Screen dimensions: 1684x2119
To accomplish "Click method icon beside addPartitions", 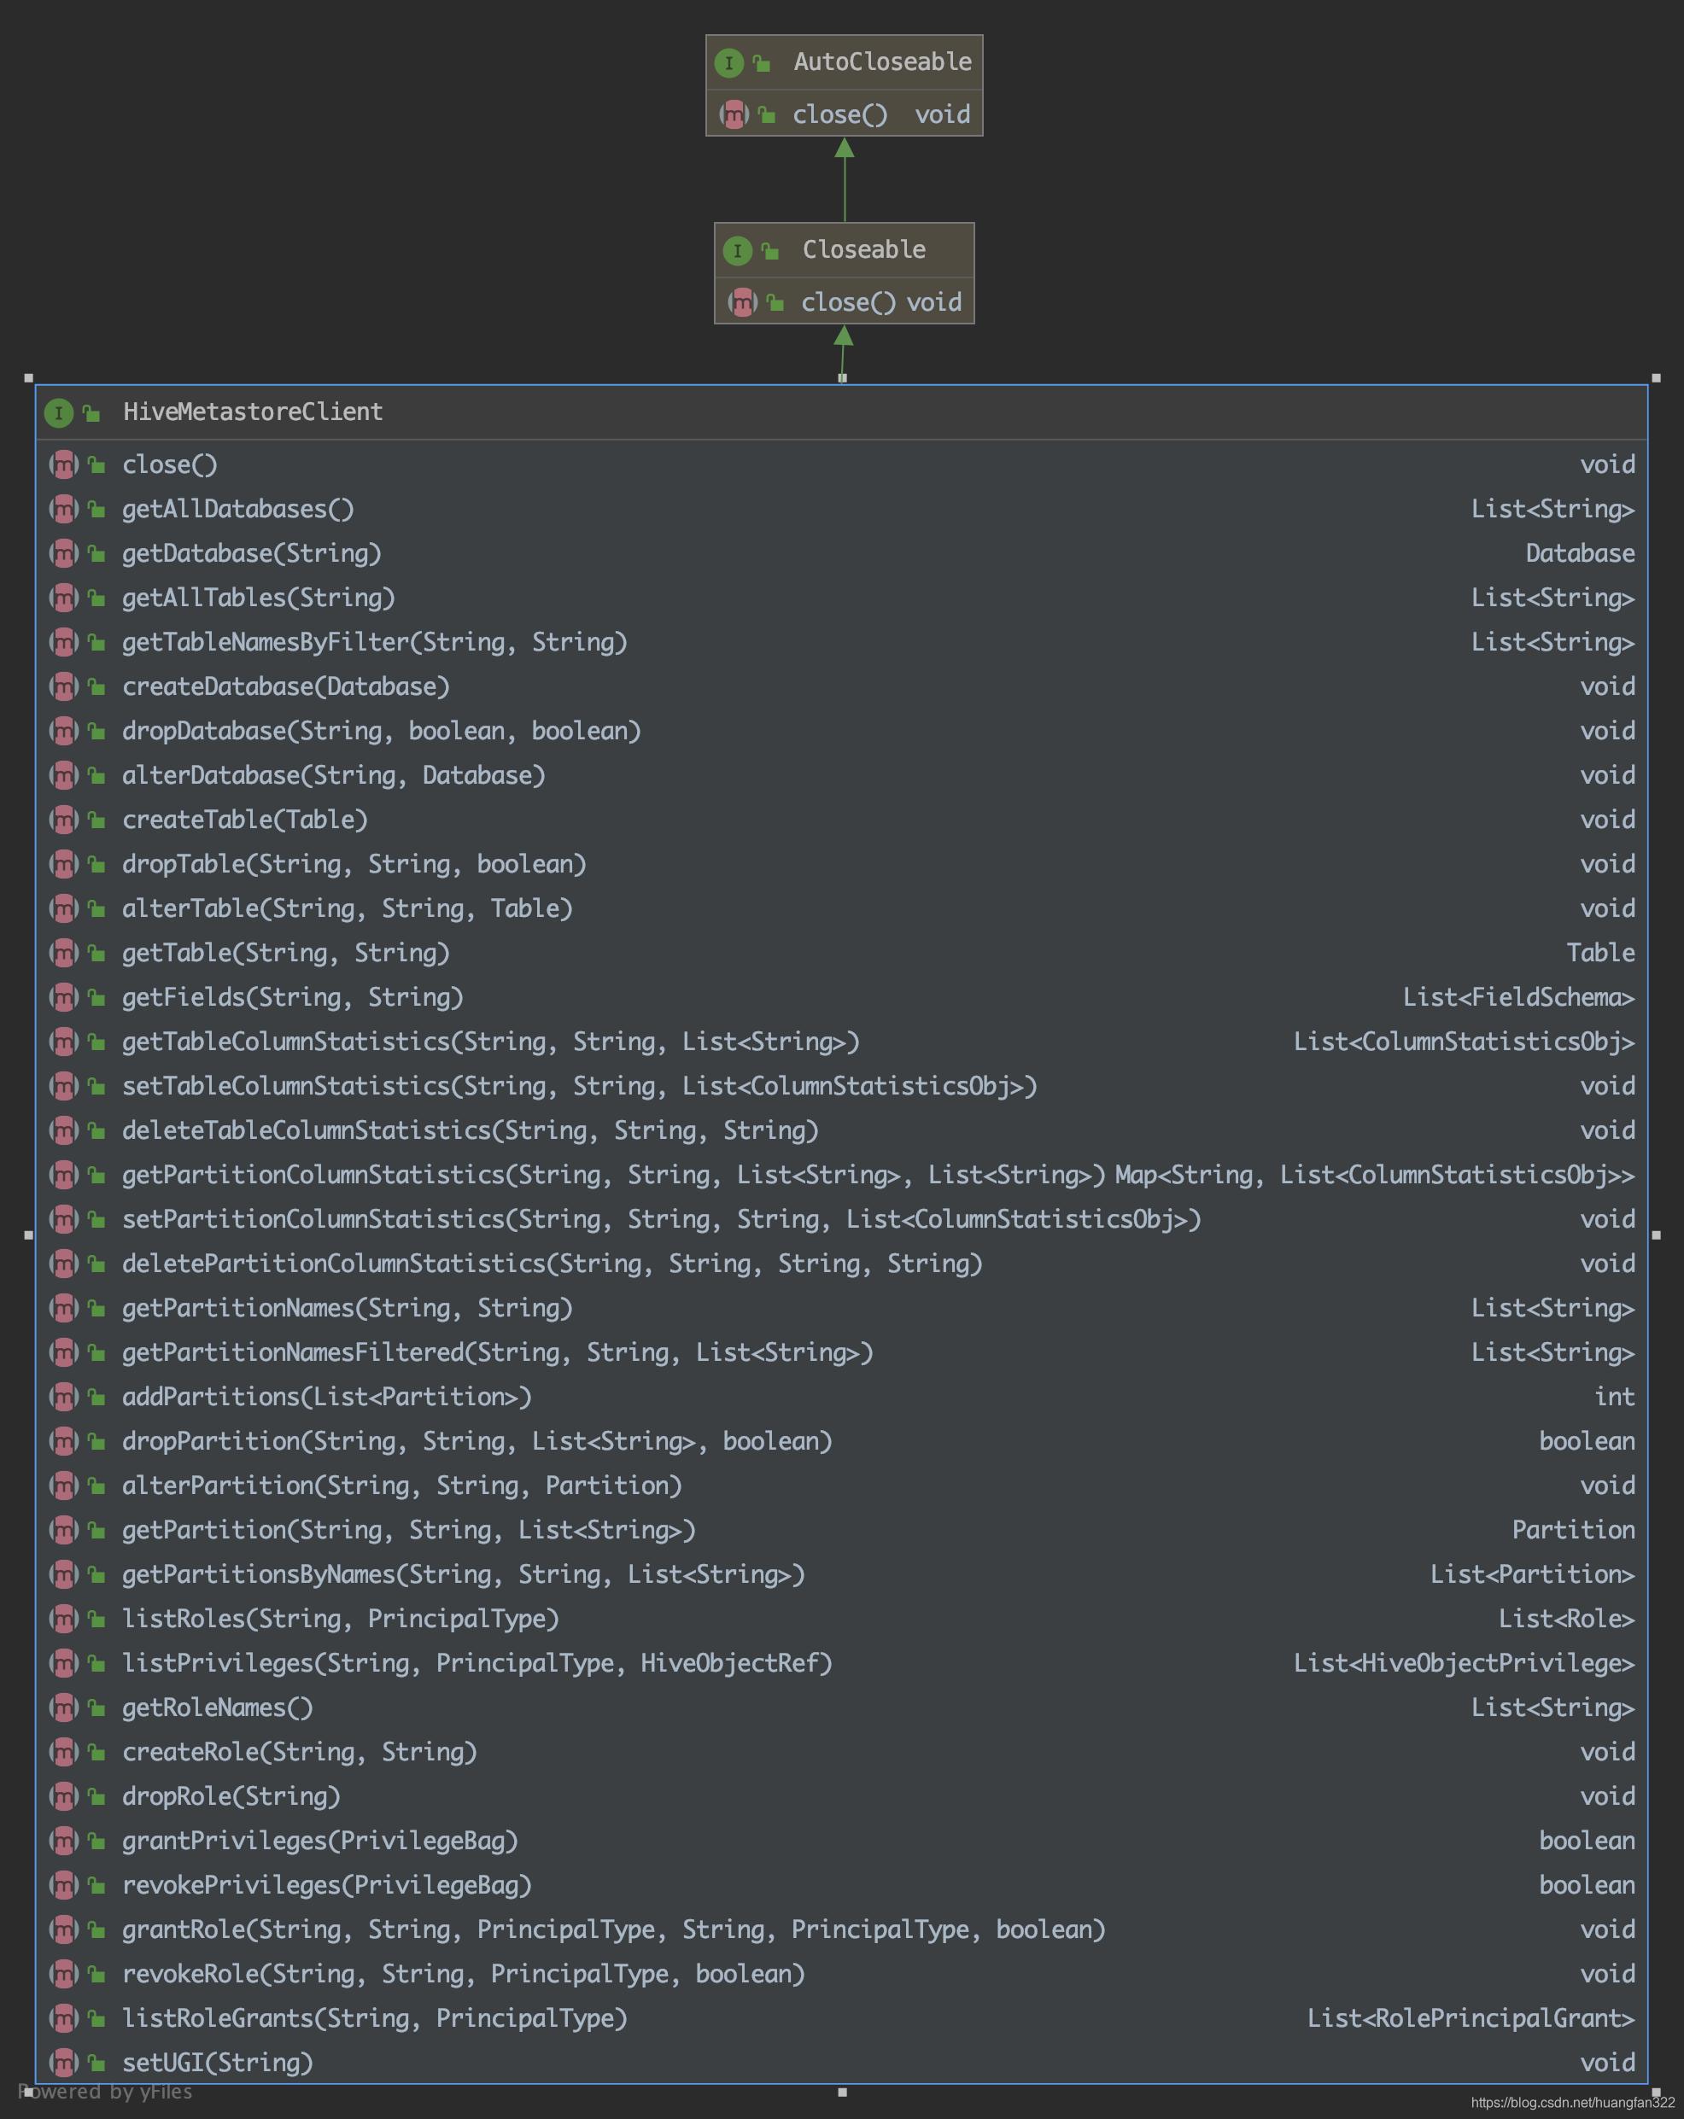I will 64,1397.
